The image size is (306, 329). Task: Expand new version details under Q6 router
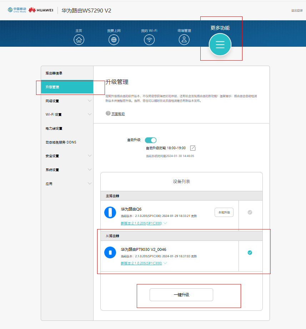pyautogui.click(x=165, y=223)
